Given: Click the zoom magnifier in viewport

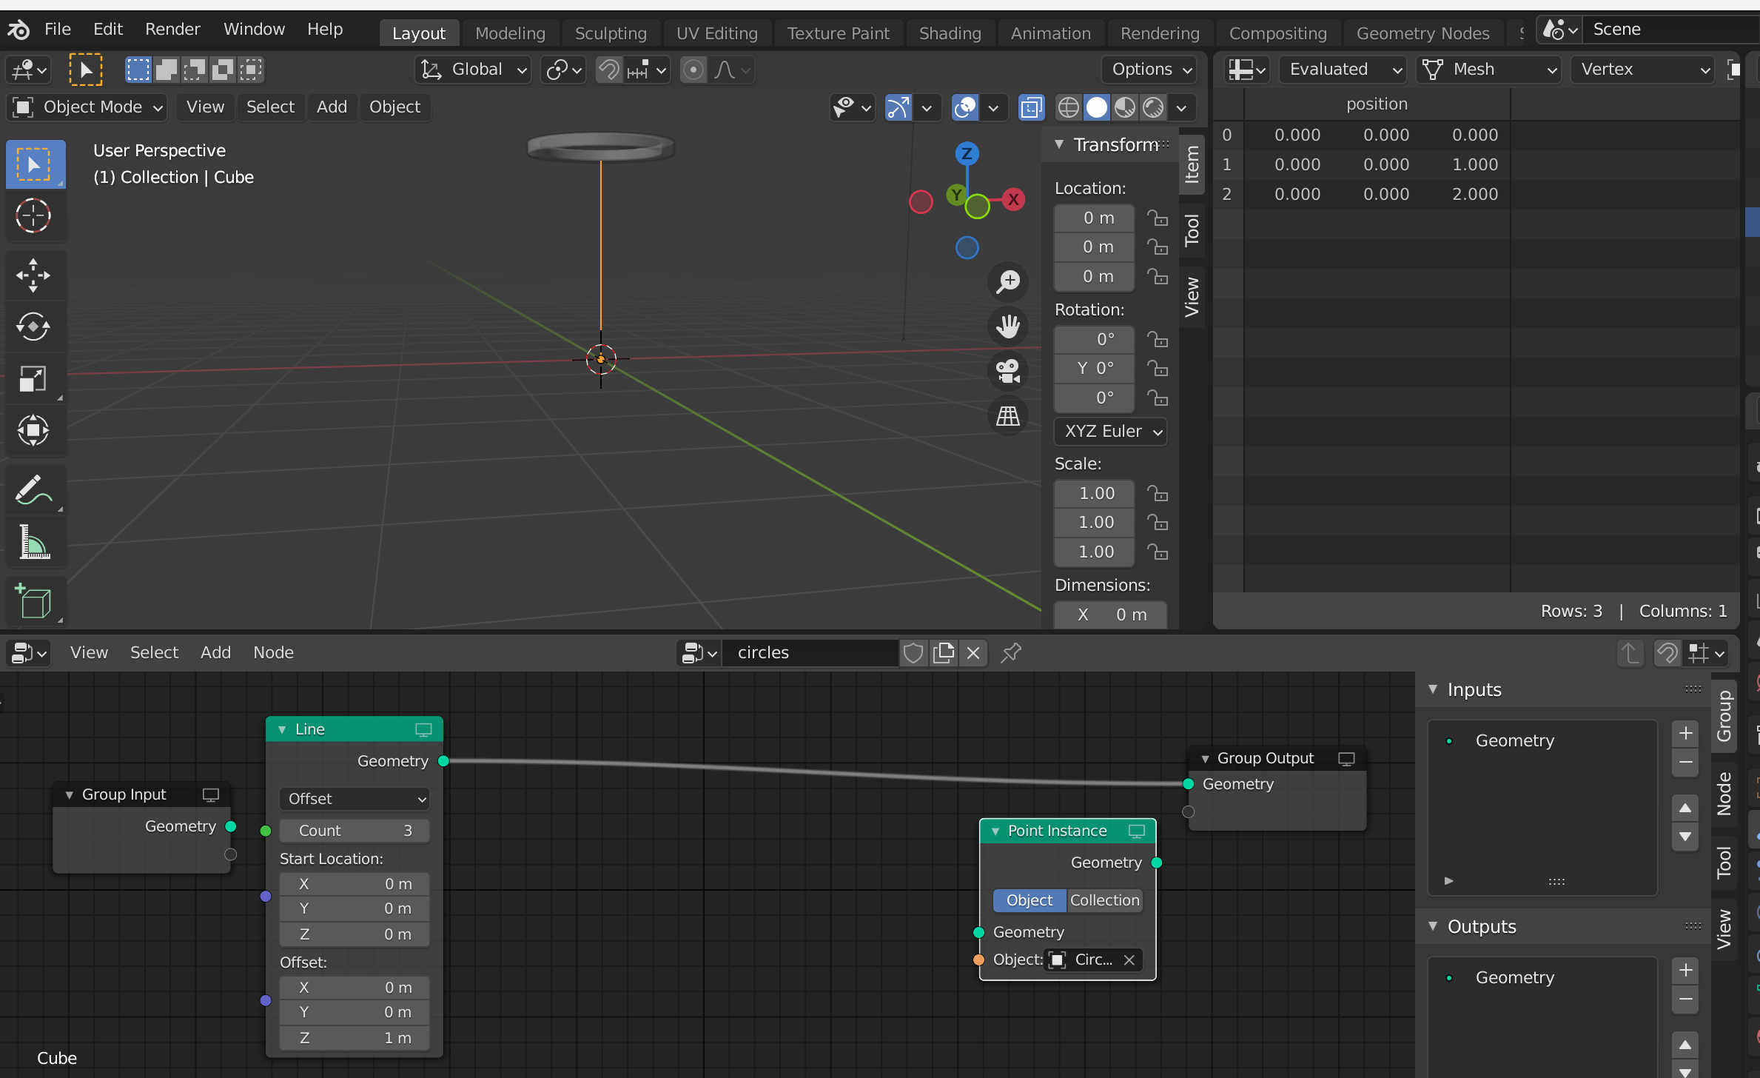Looking at the screenshot, I should (x=1008, y=281).
